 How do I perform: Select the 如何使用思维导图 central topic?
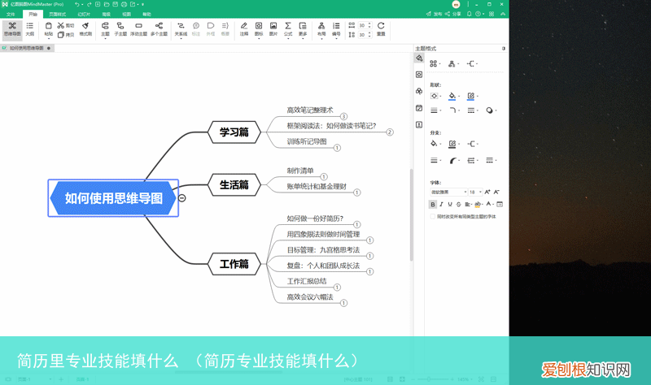(113, 198)
